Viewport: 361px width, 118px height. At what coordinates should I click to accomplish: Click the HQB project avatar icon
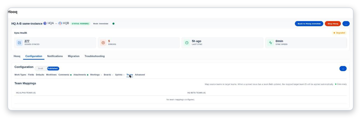[x=60, y=23]
